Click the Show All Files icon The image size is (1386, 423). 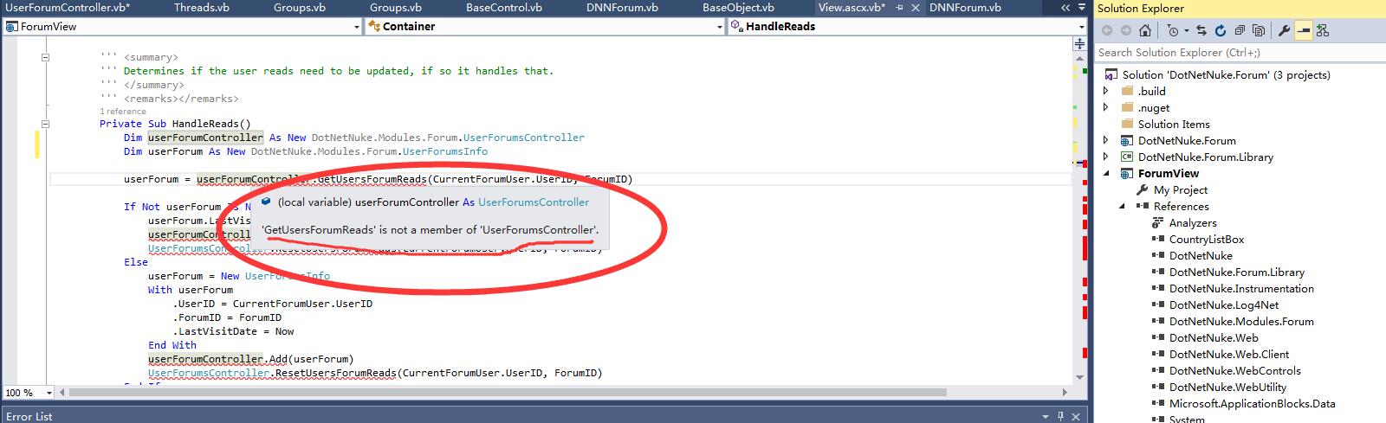(1259, 30)
